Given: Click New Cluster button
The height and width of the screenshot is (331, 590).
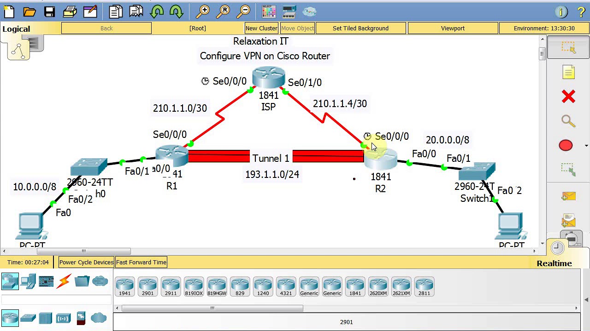Looking at the screenshot, I should click(261, 29).
